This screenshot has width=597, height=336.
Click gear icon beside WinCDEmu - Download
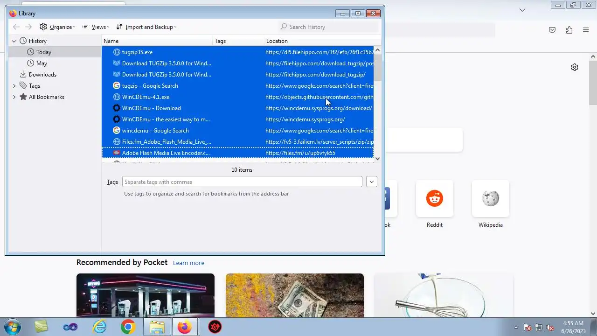point(117,108)
